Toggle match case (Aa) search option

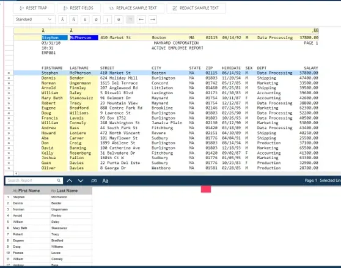[105, 181]
